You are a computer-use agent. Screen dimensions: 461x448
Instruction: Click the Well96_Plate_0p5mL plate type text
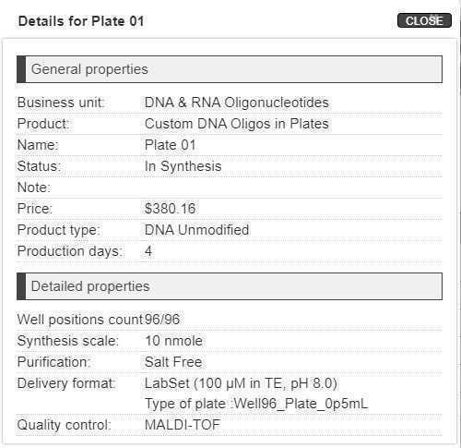click(301, 404)
